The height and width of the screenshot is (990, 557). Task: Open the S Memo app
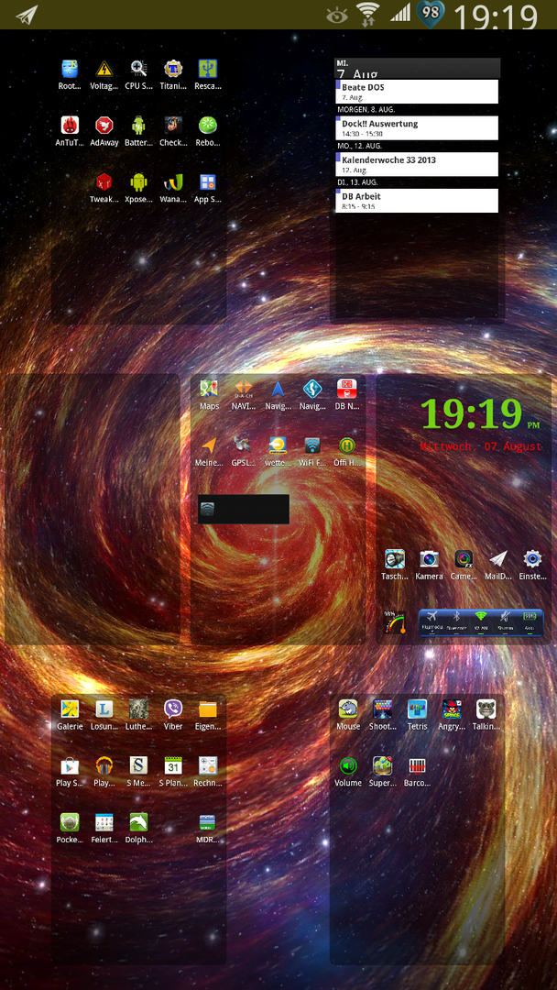coord(138,765)
